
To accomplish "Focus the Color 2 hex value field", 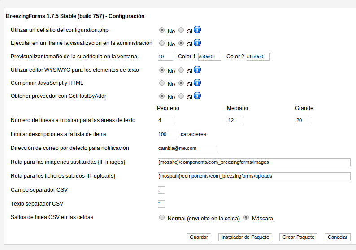I will pyautogui.click(x=258, y=57).
